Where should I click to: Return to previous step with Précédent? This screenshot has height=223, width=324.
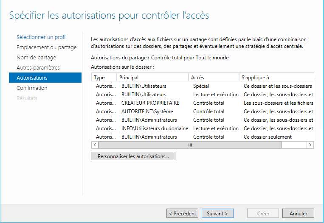(182, 213)
